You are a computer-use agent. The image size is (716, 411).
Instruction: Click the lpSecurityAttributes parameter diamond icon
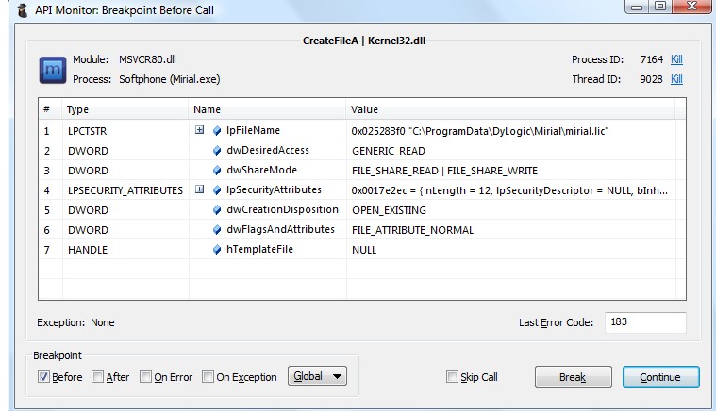click(217, 189)
